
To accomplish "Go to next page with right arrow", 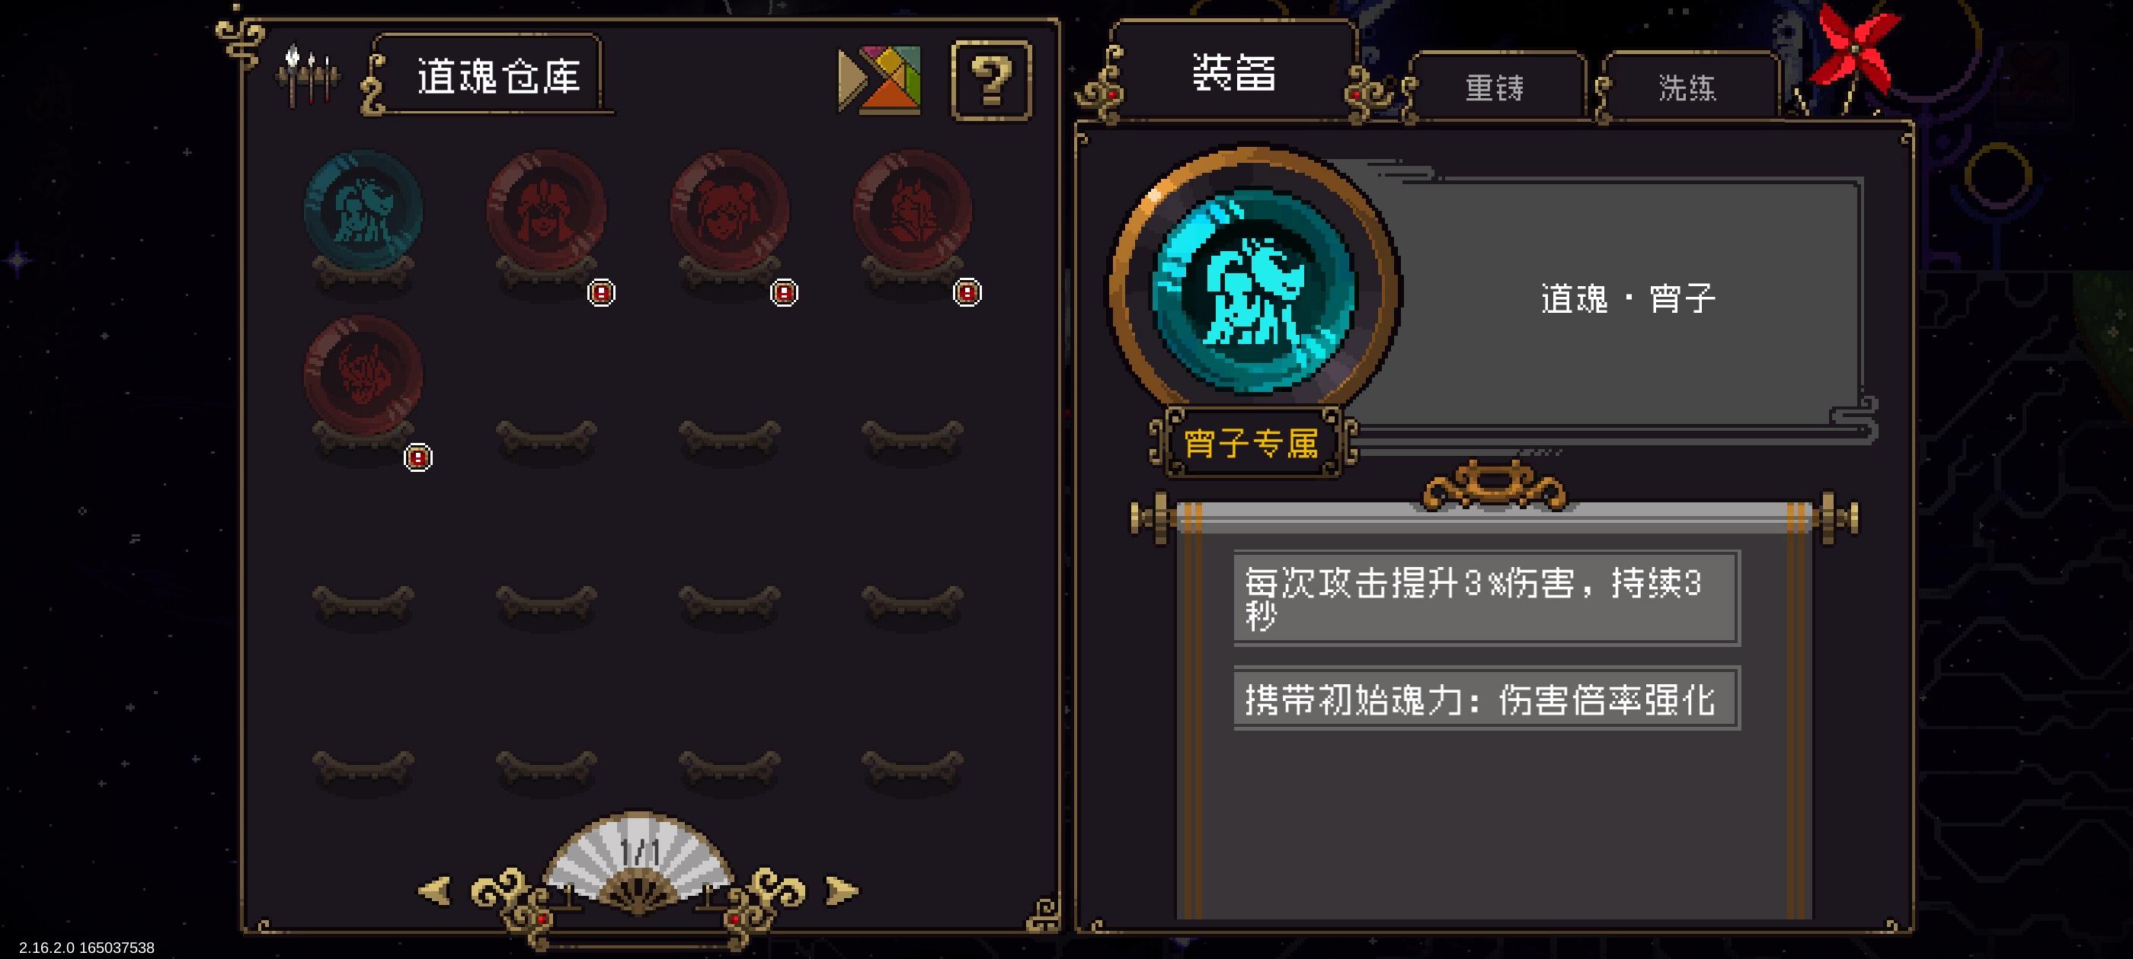I will pos(842,891).
